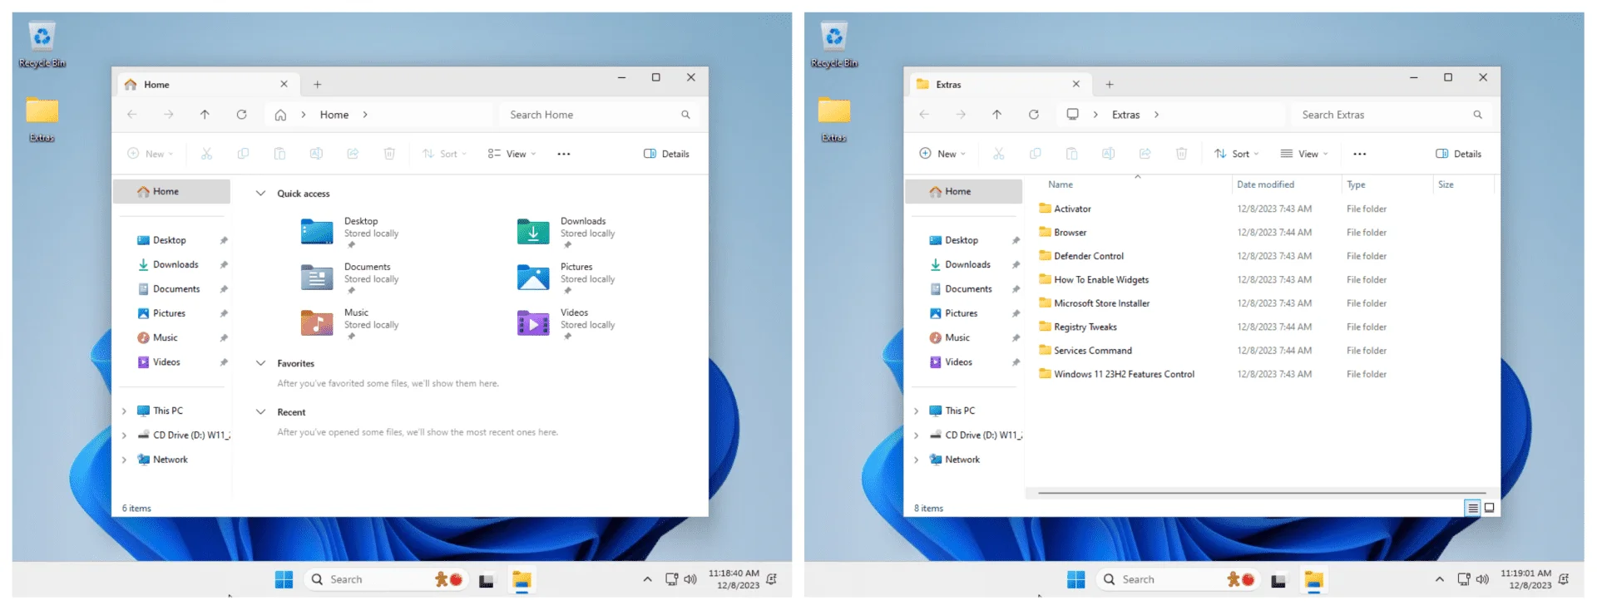
Task: Switch Extras window to large thumbnails view
Action: pos(1489,508)
